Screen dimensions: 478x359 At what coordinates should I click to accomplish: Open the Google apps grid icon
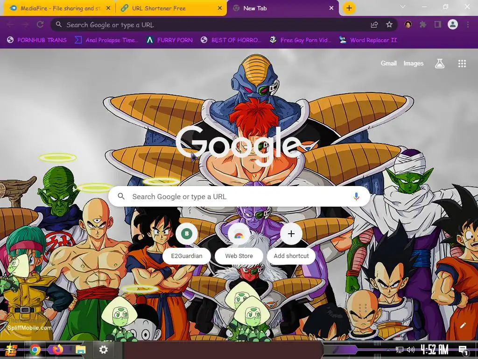(x=462, y=64)
